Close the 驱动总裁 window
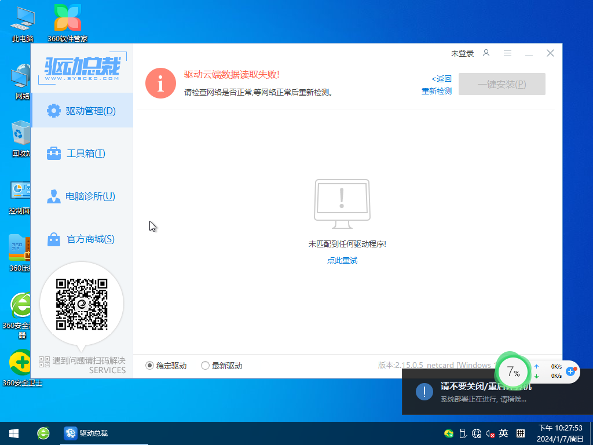 (x=550, y=53)
